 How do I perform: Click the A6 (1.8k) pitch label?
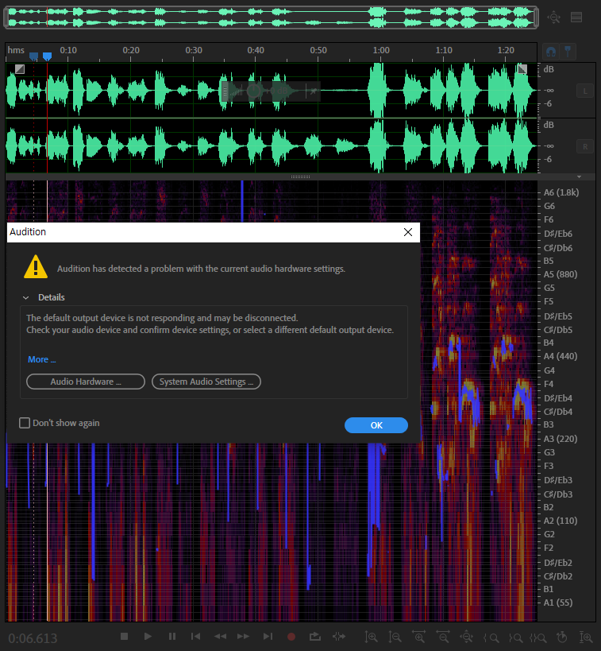coord(561,192)
